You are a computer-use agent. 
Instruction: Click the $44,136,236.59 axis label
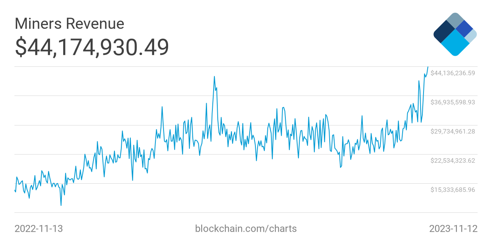coord(453,73)
